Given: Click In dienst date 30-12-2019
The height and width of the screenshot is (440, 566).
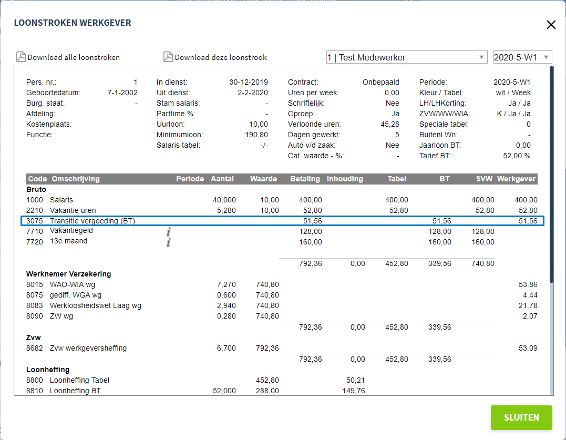Looking at the screenshot, I should click(249, 83).
